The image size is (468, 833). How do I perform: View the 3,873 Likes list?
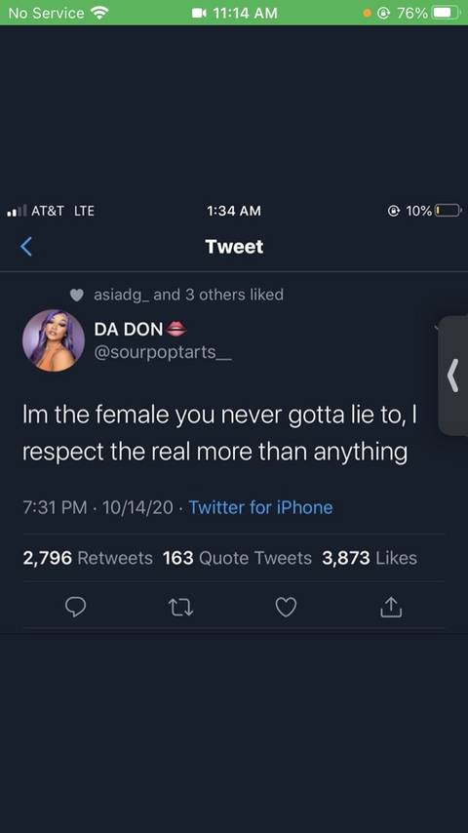(370, 558)
